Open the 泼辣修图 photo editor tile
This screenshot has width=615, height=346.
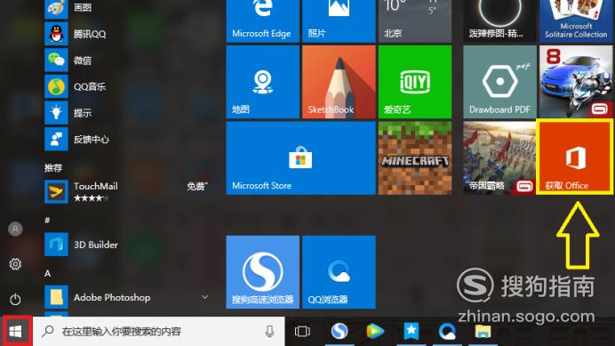point(499,20)
